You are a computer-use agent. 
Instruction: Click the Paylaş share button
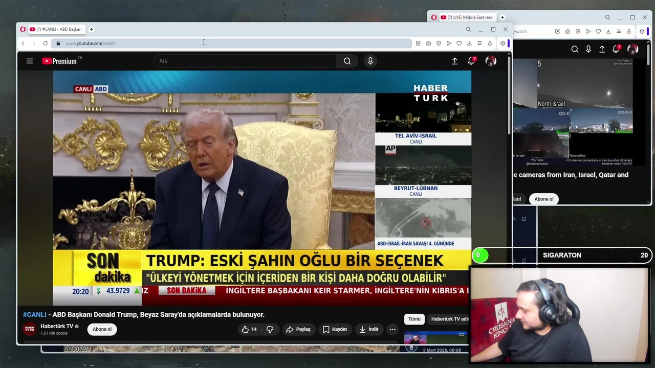click(x=298, y=329)
